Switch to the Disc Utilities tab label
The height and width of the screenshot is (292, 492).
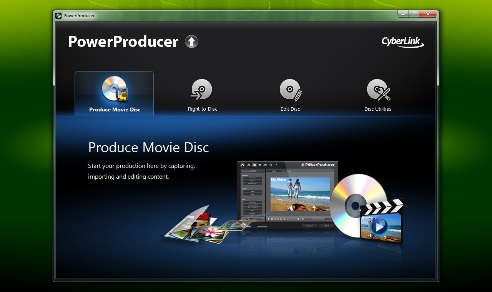coord(378,109)
